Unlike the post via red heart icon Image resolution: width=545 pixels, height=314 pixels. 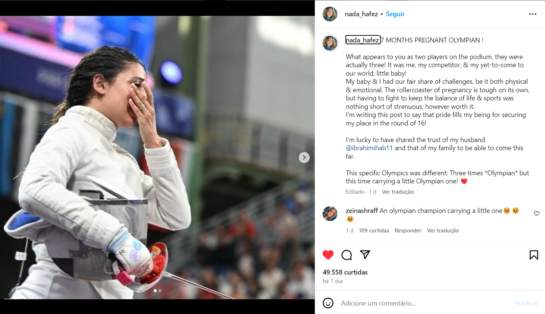tap(328, 255)
